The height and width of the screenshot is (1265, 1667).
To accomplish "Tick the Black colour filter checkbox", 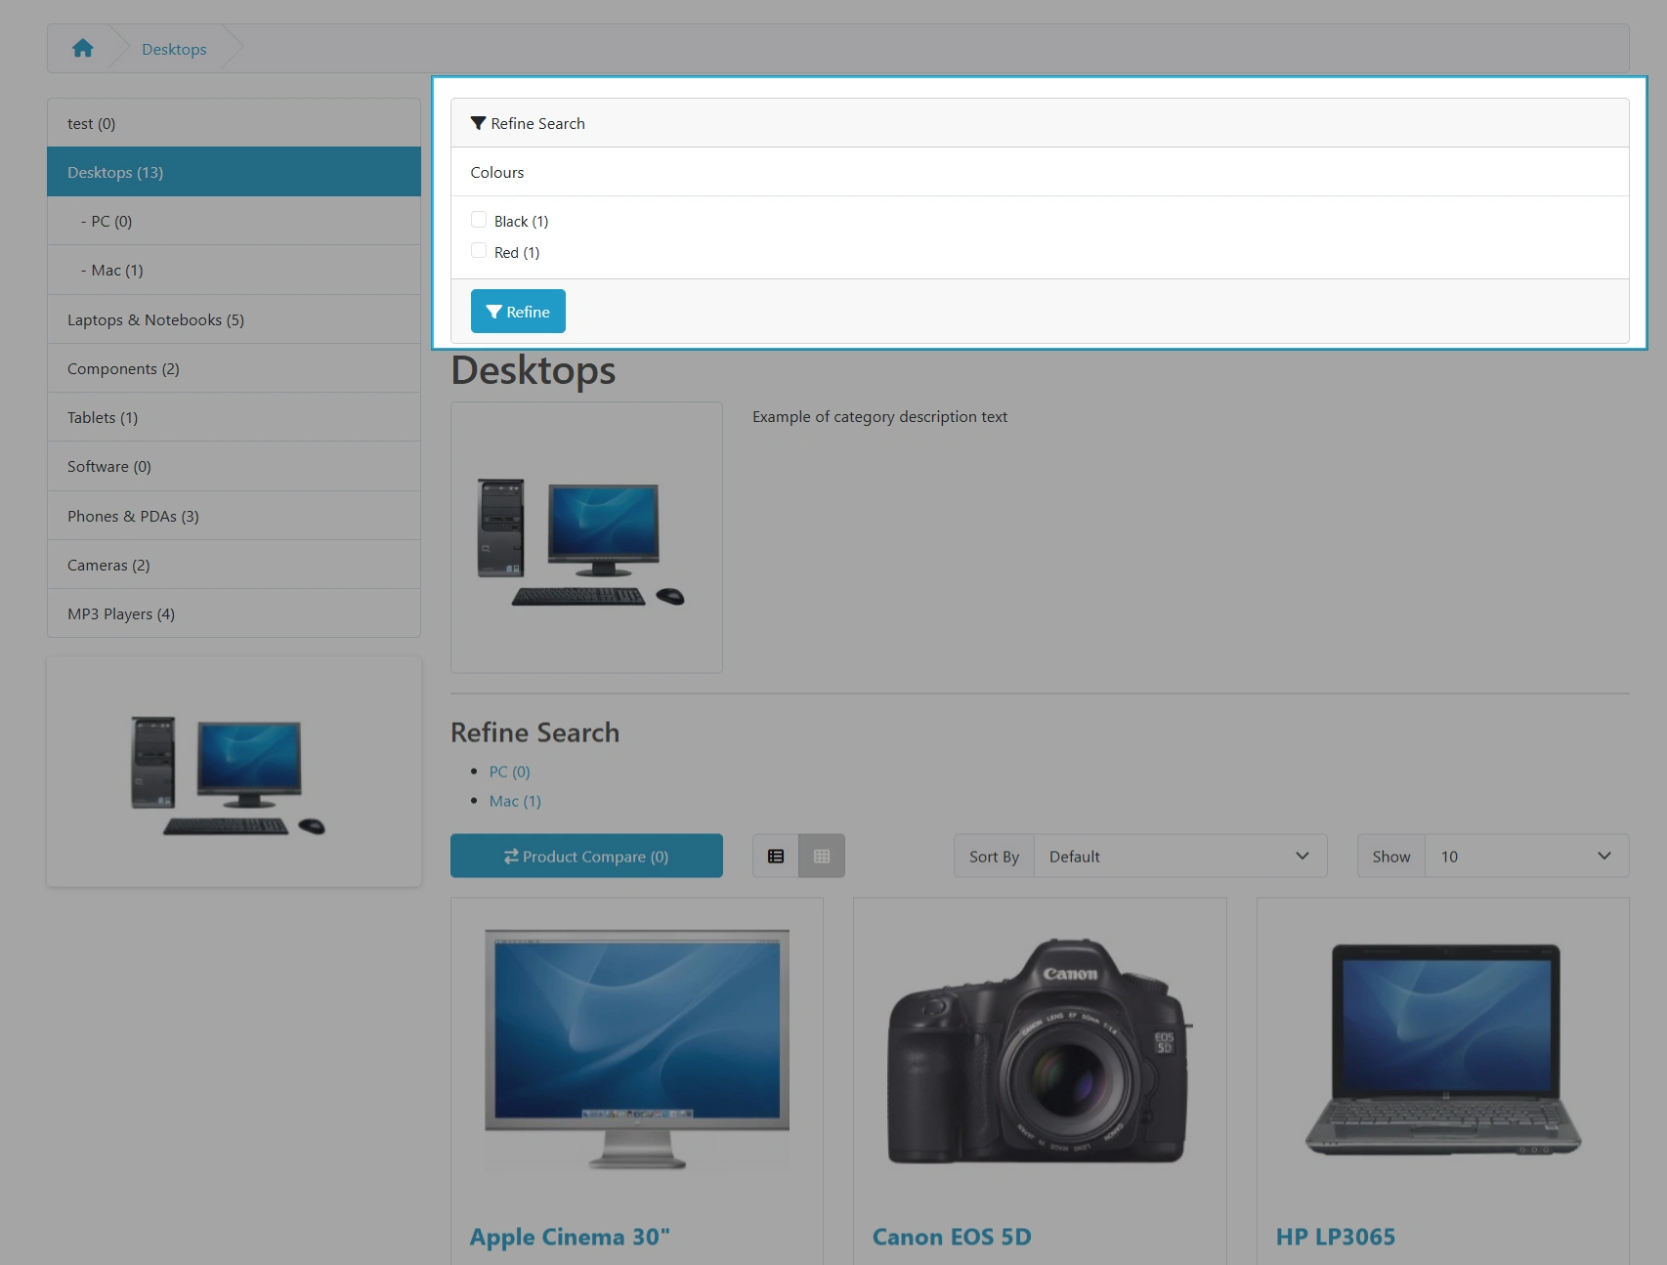I will click(479, 220).
